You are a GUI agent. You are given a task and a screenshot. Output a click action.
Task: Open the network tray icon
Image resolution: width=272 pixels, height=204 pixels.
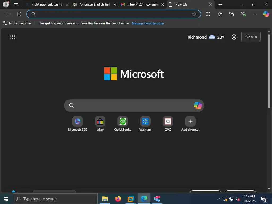coord(231,199)
